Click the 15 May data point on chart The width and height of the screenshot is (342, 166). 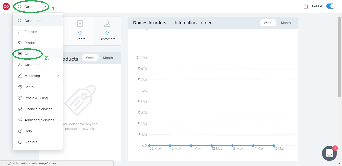coord(274,146)
